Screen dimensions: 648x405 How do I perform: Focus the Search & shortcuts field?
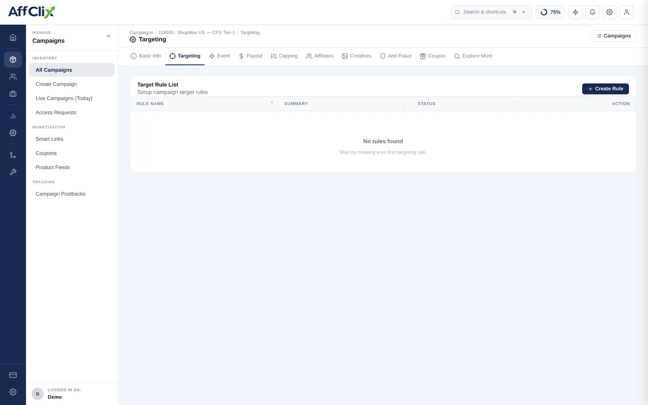click(x=491, y=12)
